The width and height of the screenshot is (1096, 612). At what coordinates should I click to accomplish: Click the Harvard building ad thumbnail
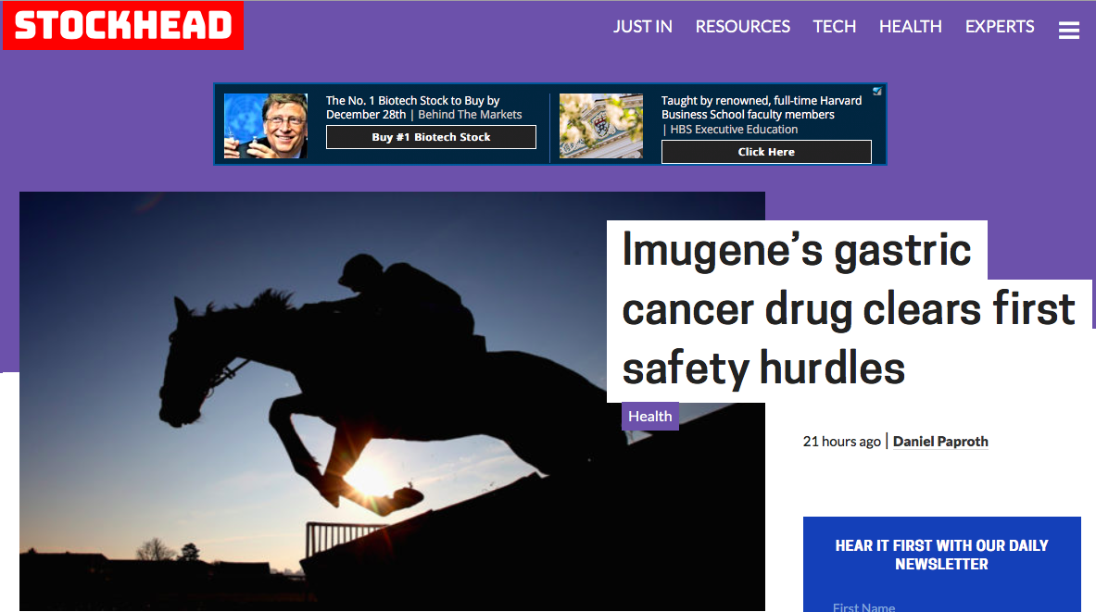tap(601, 126)
